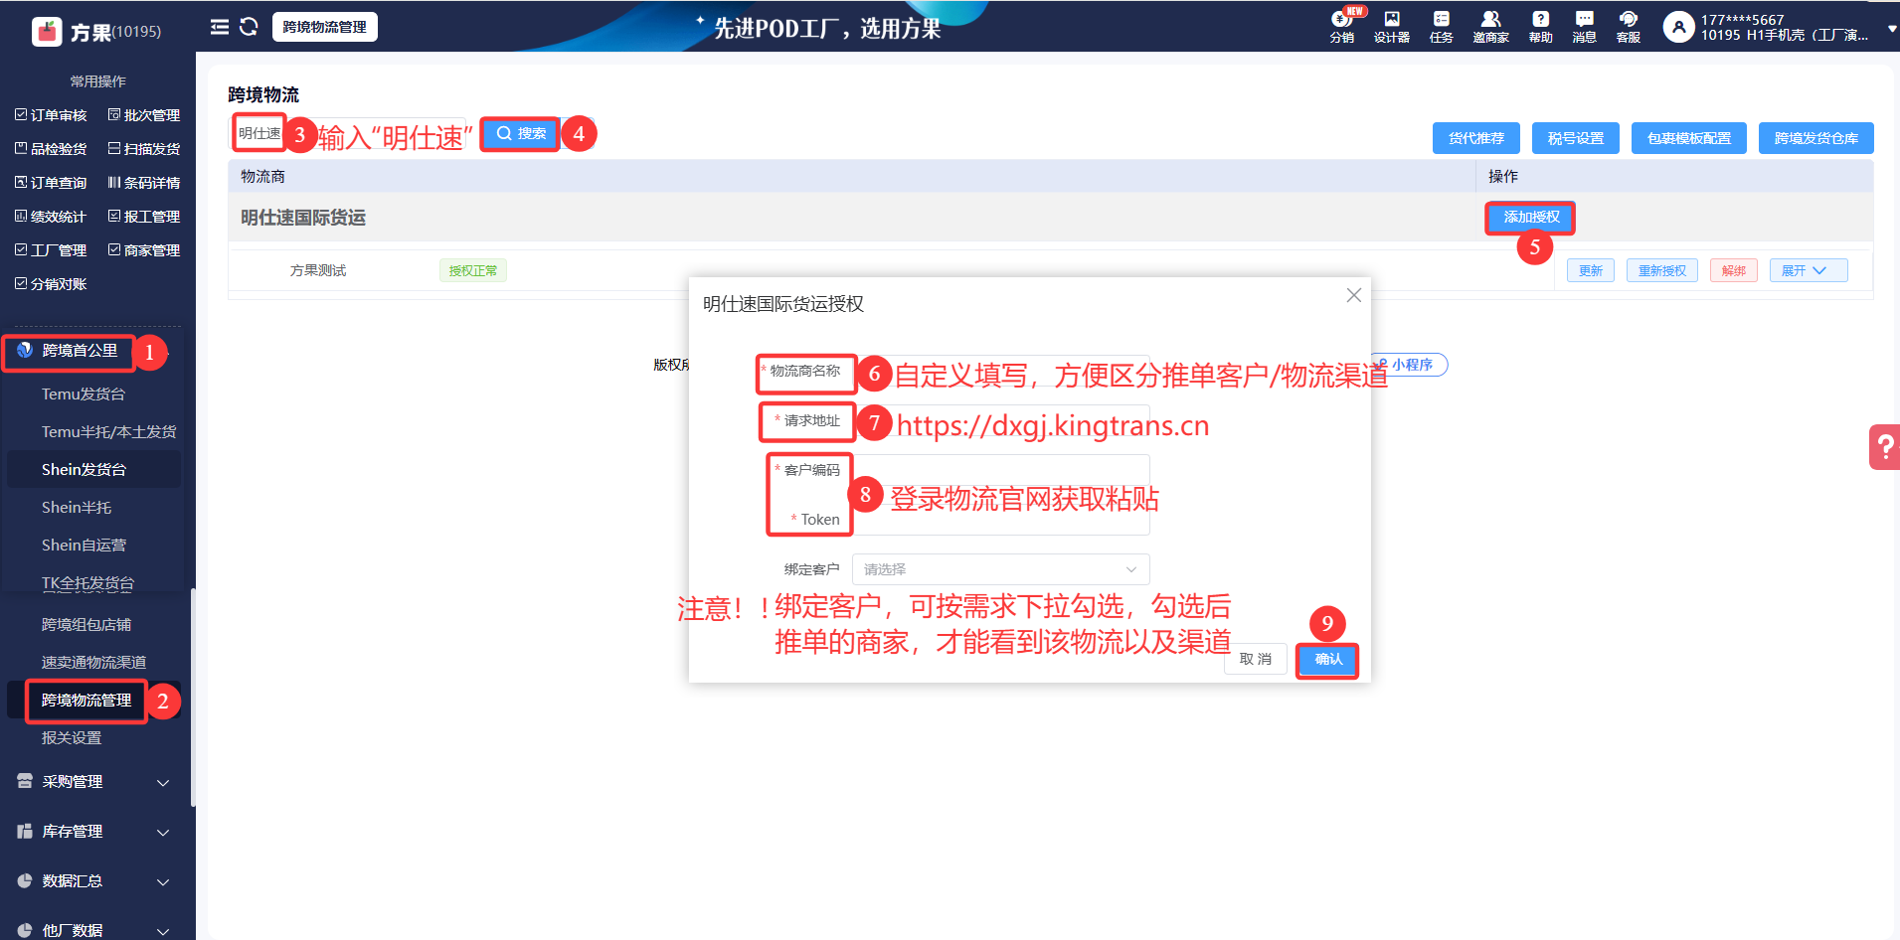This screenshot has height=940, width=1900.
Task: Select TK全托发货台 in sidebar
Action: (x=87, y=583)
